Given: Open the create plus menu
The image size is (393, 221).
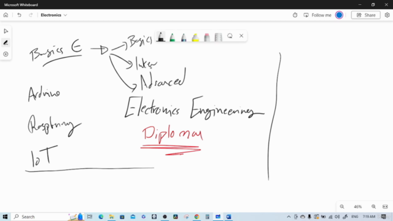Looking at the screenshot, I should tap(6, 54).
